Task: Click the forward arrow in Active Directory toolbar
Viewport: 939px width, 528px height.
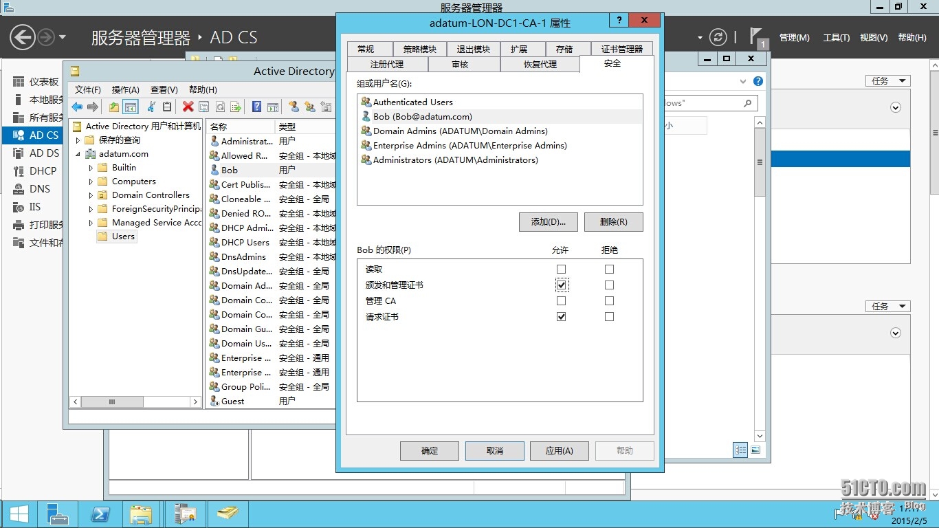Action: click(x=92, y=107)
